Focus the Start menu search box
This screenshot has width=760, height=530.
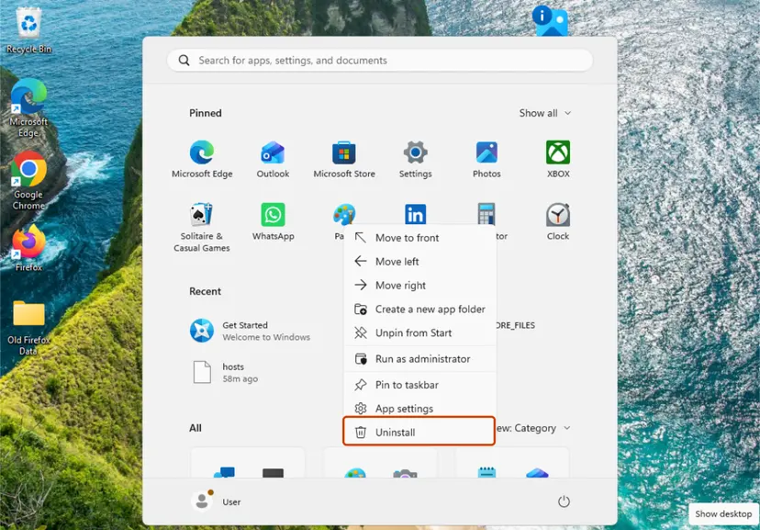tap(379, 60)
